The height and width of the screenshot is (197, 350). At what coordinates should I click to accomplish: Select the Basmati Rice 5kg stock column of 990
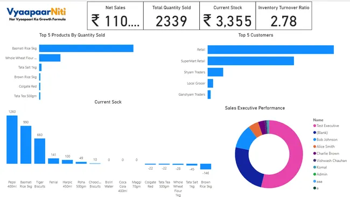(26, 145)
